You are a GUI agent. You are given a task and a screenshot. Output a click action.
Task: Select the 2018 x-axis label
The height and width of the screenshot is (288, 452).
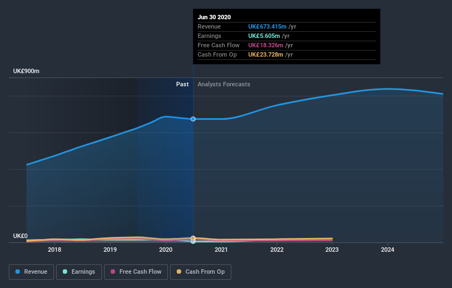(55, 250)
